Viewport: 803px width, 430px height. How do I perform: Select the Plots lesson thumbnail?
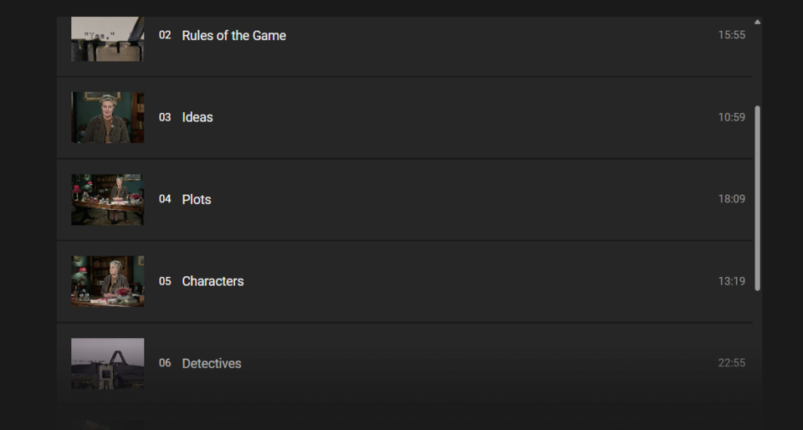(x=107, y=199)
